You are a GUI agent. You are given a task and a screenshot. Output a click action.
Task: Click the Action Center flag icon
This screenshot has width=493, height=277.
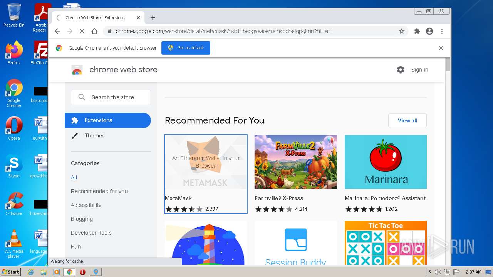[457, 272]
